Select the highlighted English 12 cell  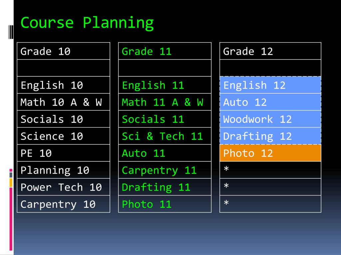[270, 85]
